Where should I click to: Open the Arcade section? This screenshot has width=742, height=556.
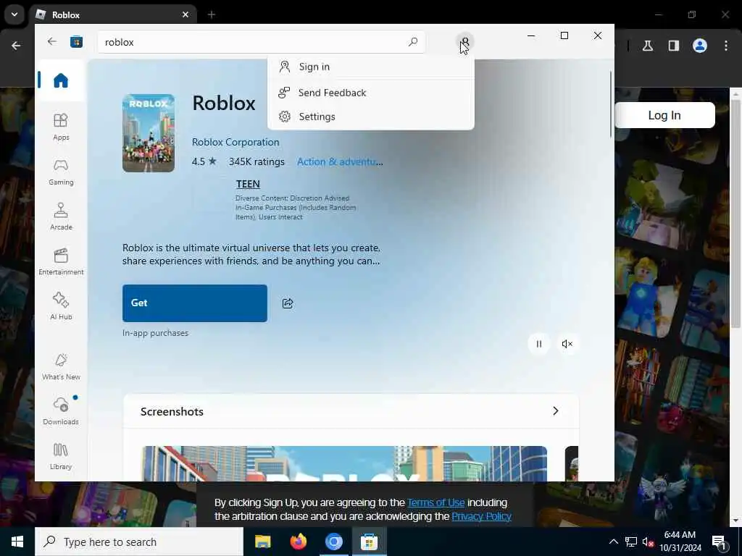[x=61, y=217]
